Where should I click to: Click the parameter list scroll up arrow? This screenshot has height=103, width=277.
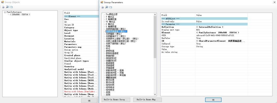coord(155,14)
